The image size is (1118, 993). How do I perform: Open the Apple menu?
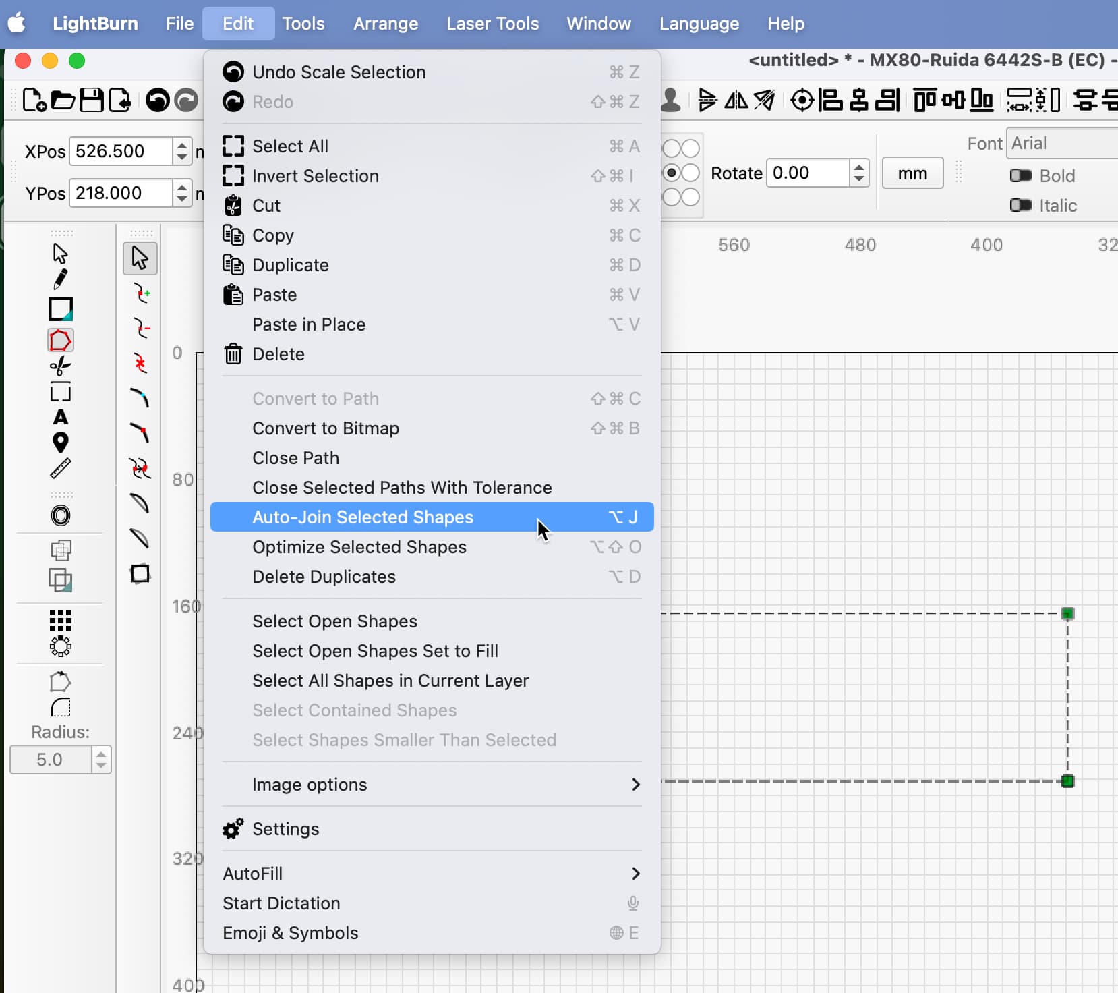click(17, 24)
